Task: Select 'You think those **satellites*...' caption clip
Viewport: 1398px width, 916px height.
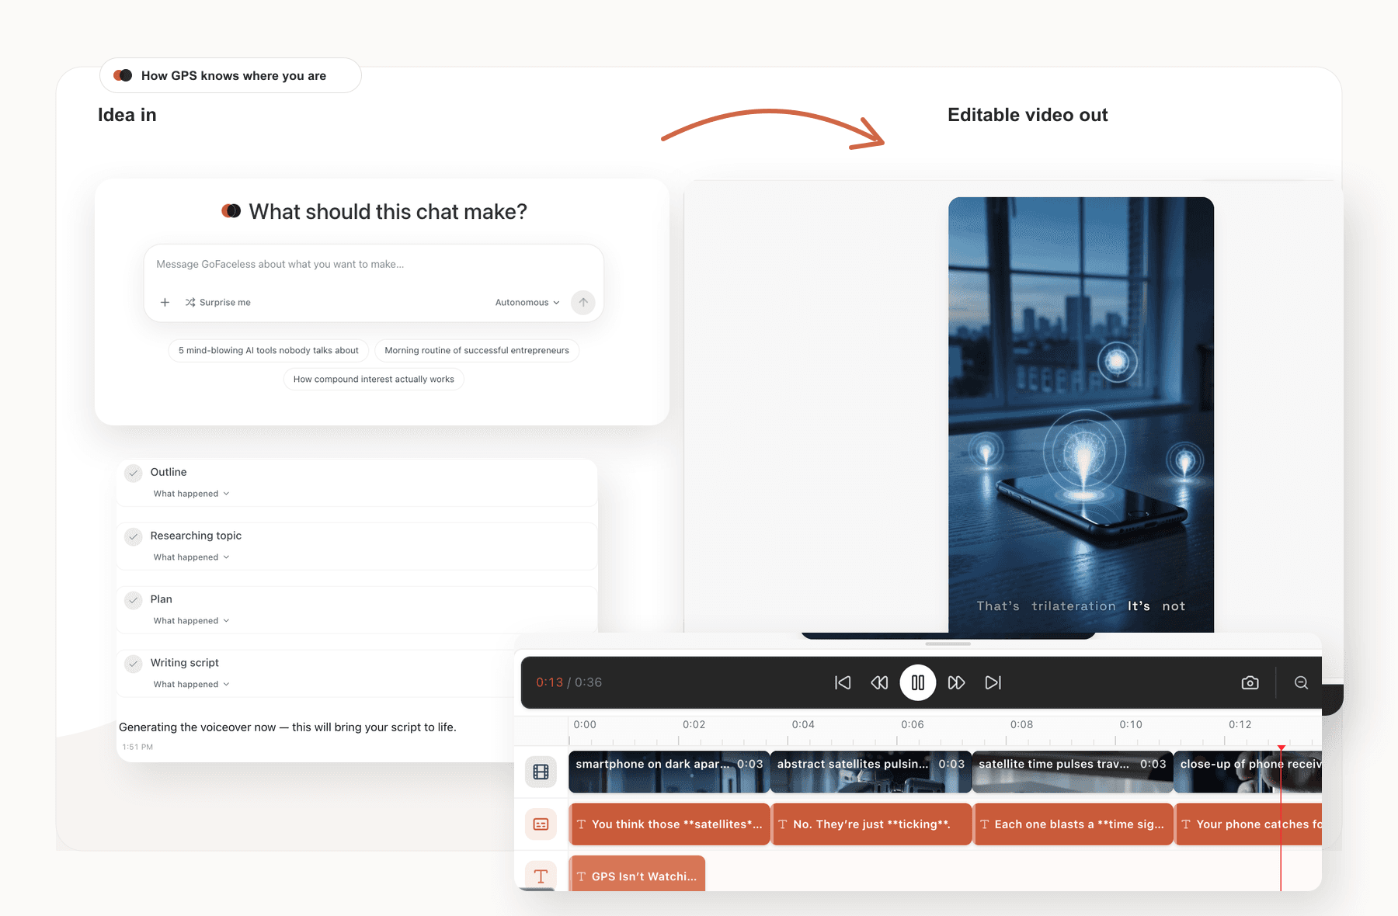Action: click(x=669, y=824)
